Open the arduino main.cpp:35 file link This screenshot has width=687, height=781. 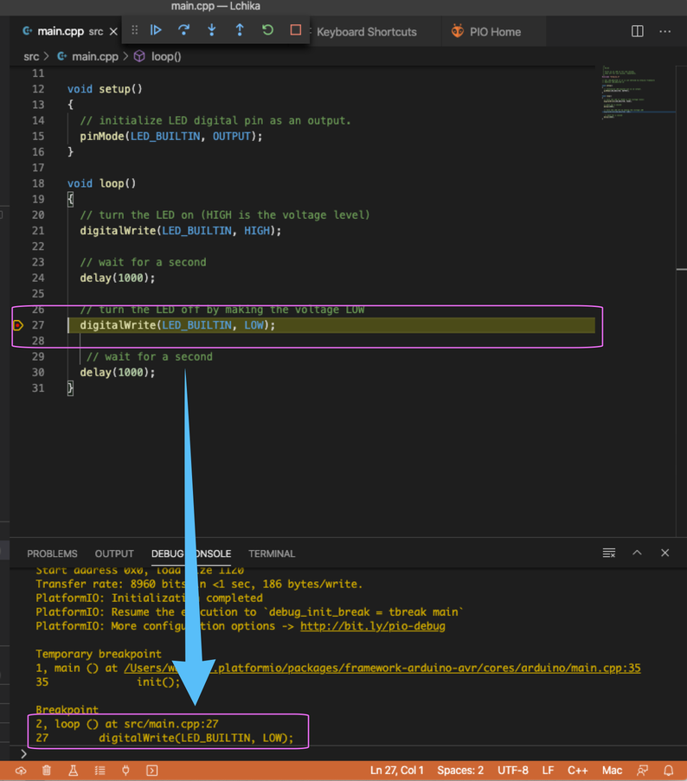tap(382, 668)
